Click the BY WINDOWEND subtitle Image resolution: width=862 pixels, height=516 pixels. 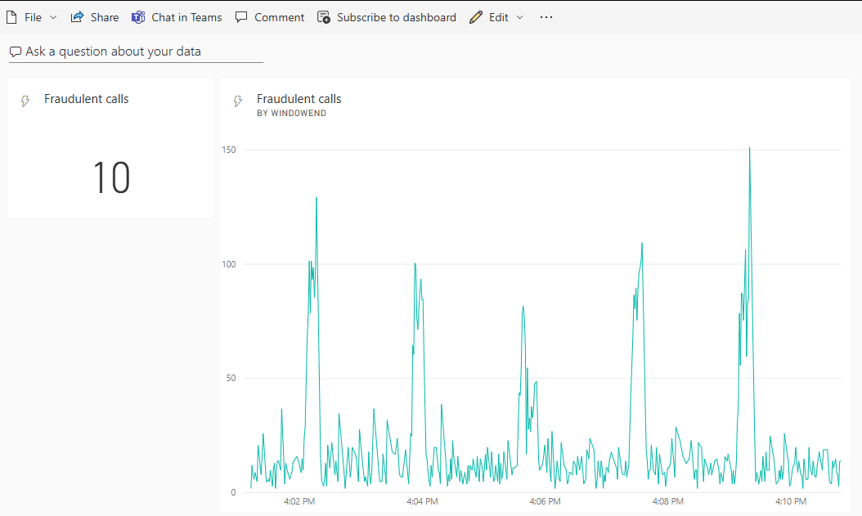pos(291,113)
